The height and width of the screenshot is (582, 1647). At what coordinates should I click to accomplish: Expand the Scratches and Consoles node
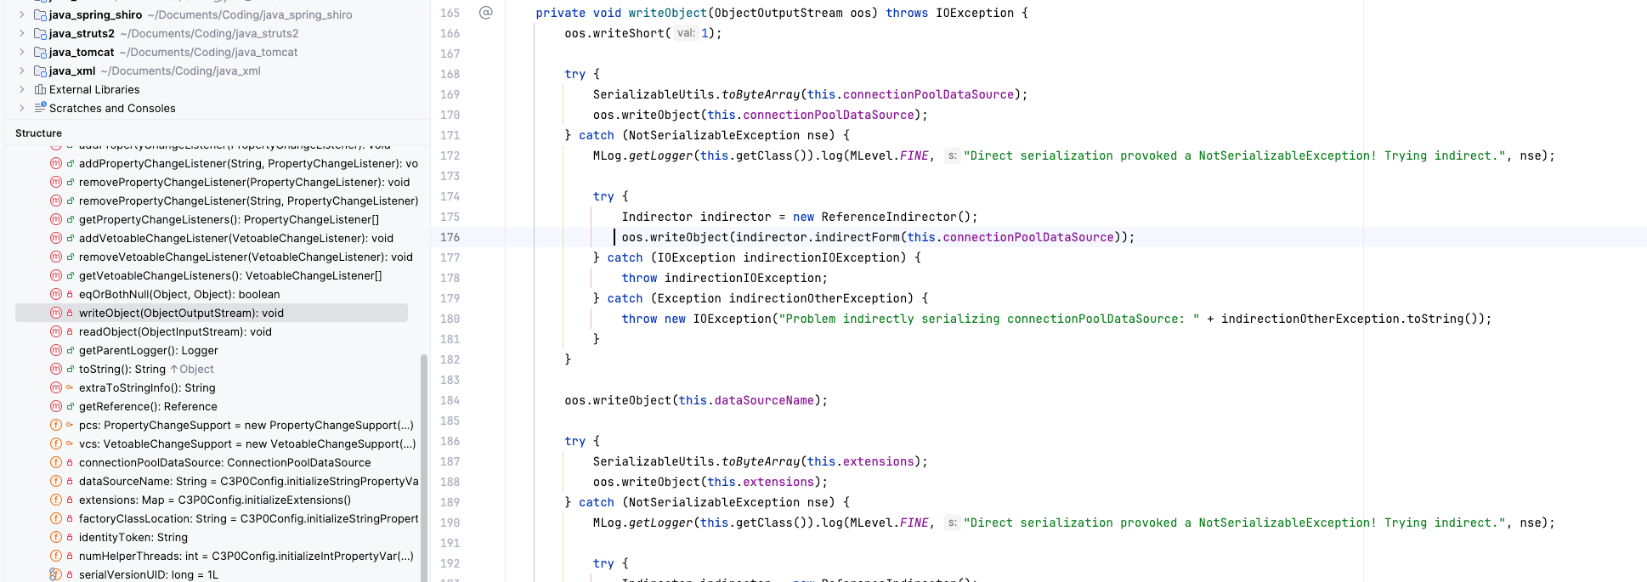(x=21, y=108)
